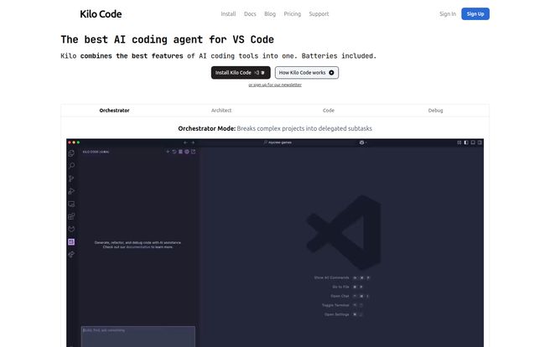
Task: Go to the Pricing page
Action: coord(293,14)
